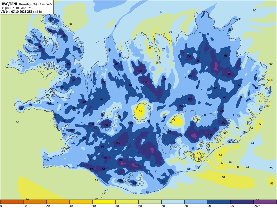This screenshot has height=208, width=277.
Task: Click the 72 value off the southeast coast
Action: tap(252, 143)
